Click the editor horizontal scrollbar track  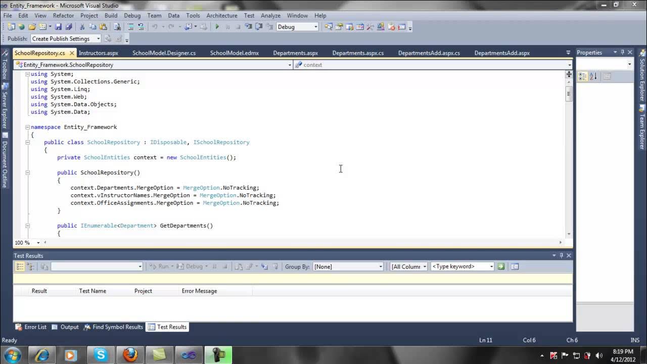(x=302, y=243)
